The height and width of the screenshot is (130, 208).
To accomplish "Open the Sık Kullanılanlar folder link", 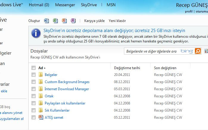I will [x=57, y=110].
